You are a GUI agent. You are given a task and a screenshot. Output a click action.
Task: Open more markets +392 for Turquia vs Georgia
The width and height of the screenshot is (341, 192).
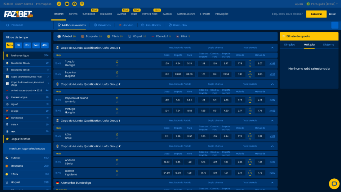pyautogui.click(x=272, y=63)
